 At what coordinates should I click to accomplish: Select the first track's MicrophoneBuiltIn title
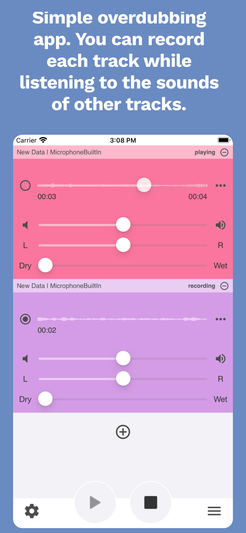(59, 152)
